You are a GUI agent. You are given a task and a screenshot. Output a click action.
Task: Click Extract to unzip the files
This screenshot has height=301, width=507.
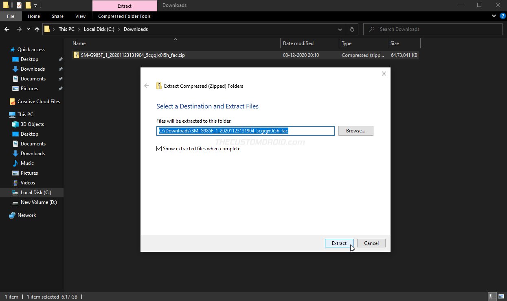(x=339, y=243)
